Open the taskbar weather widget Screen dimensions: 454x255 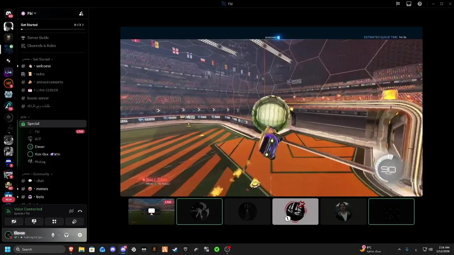[x=370, y=249]
